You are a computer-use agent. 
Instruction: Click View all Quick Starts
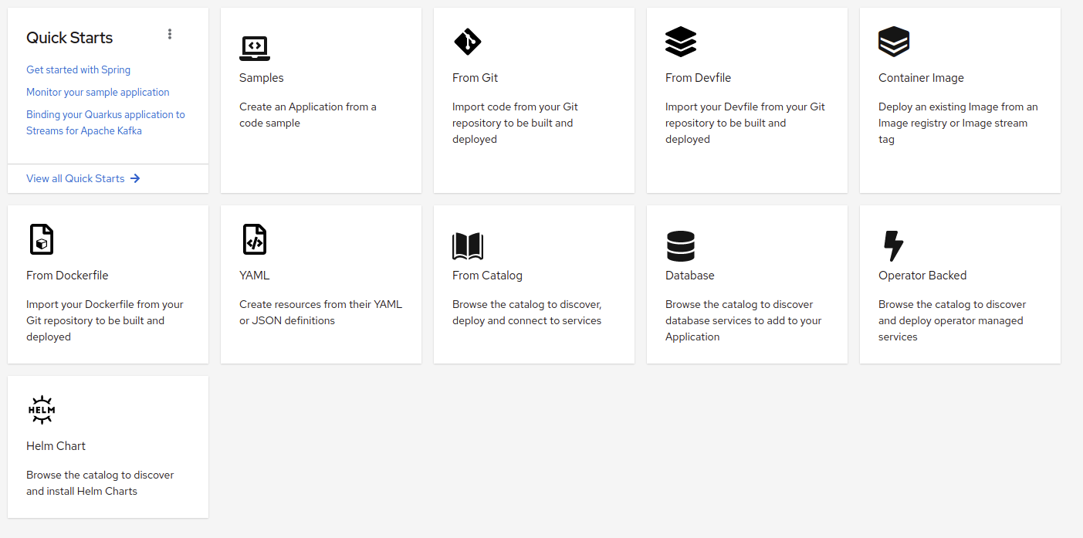(76, 178)
